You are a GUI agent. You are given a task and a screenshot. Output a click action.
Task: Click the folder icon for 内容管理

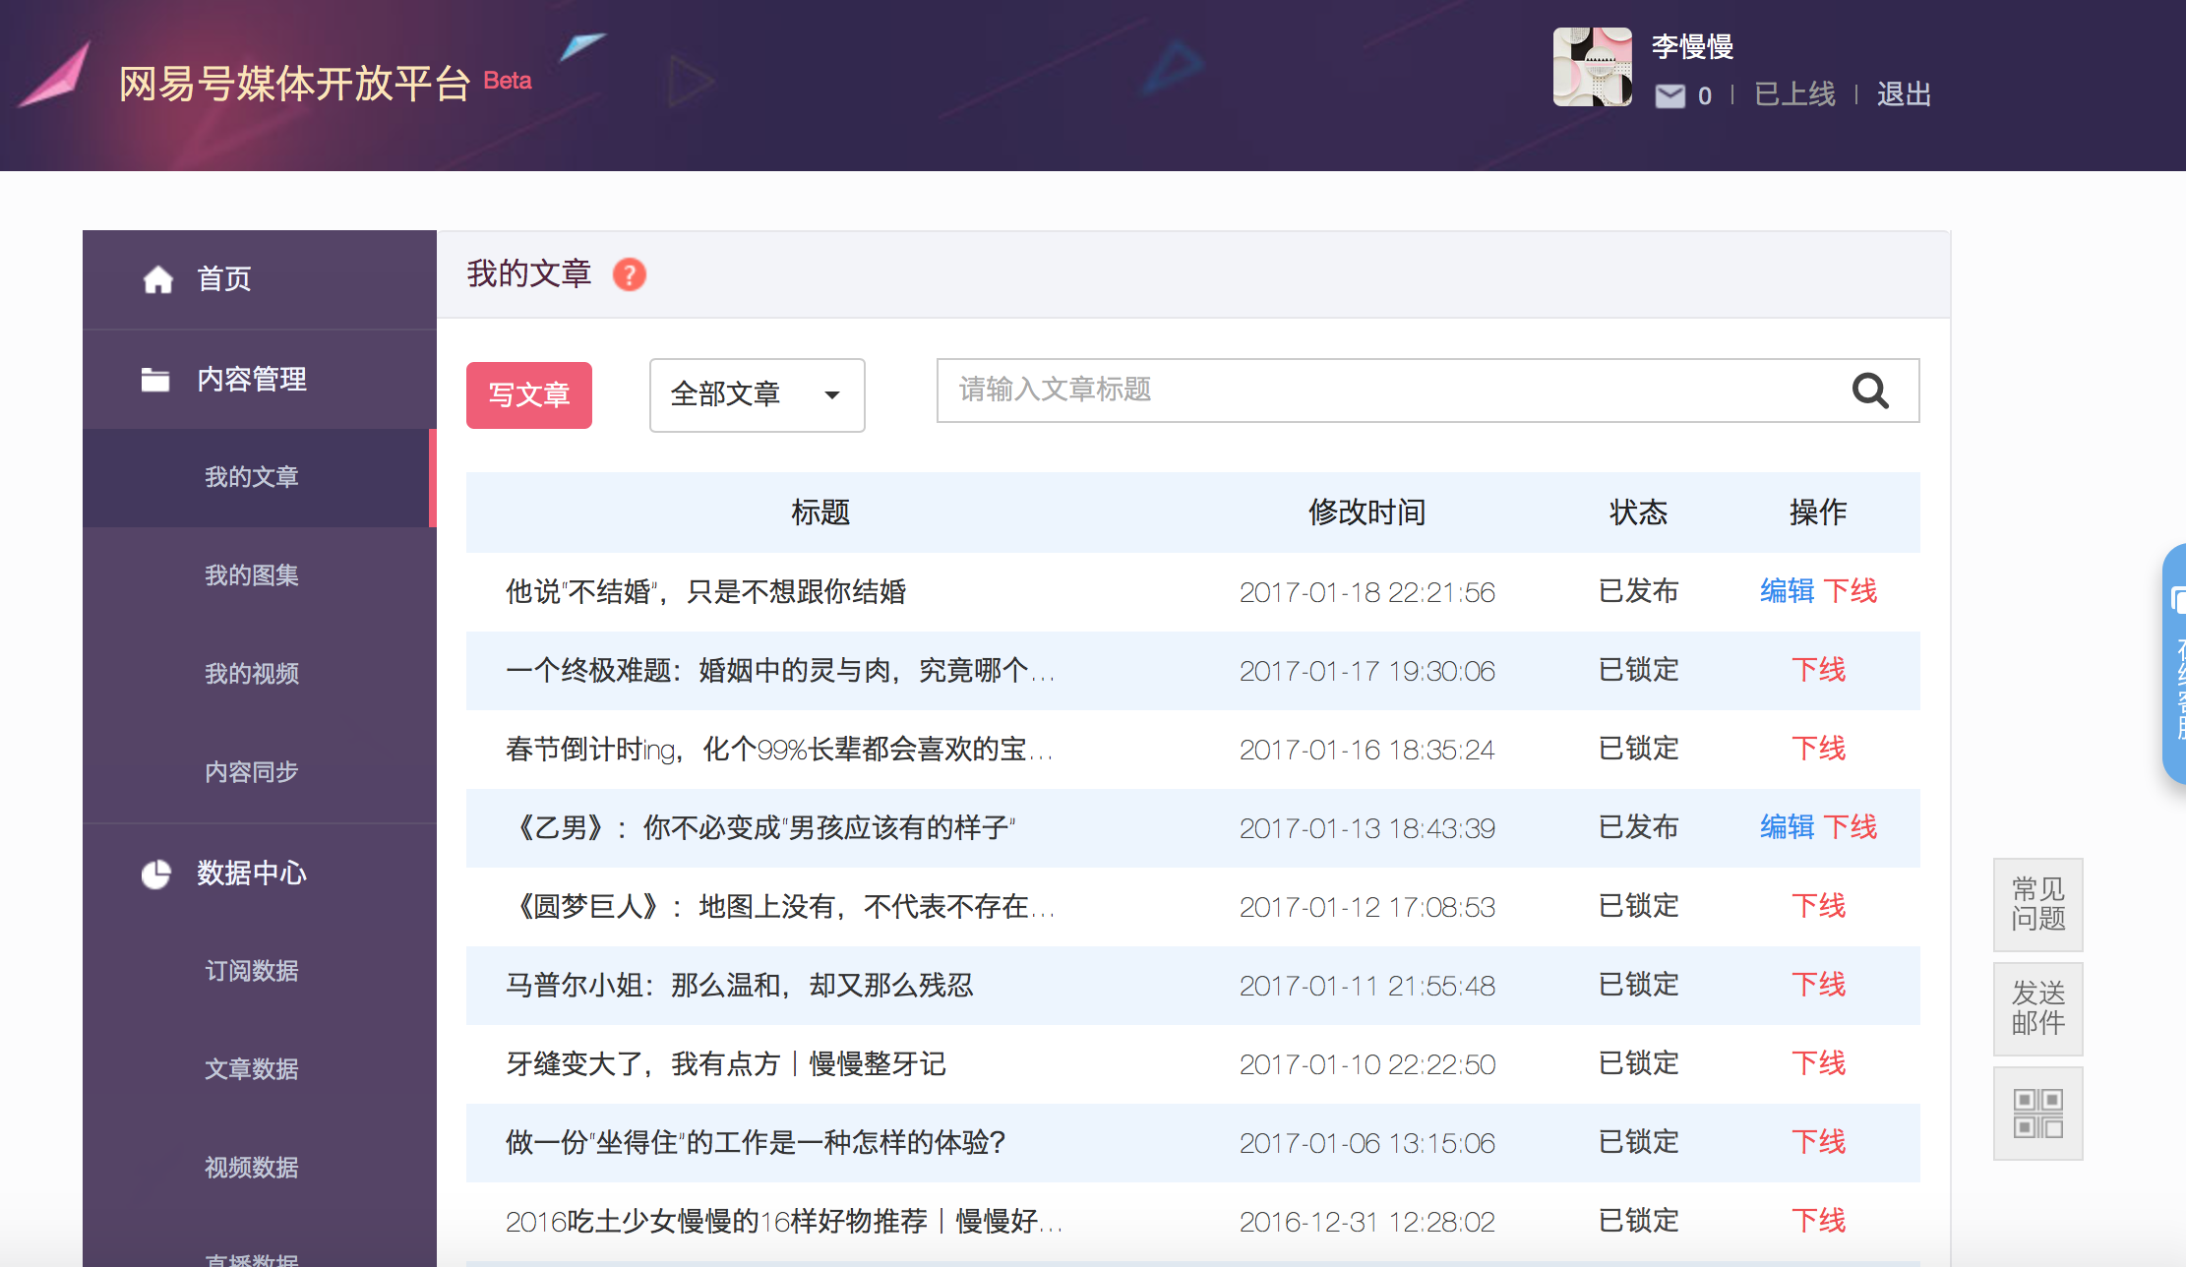[155, 379]
